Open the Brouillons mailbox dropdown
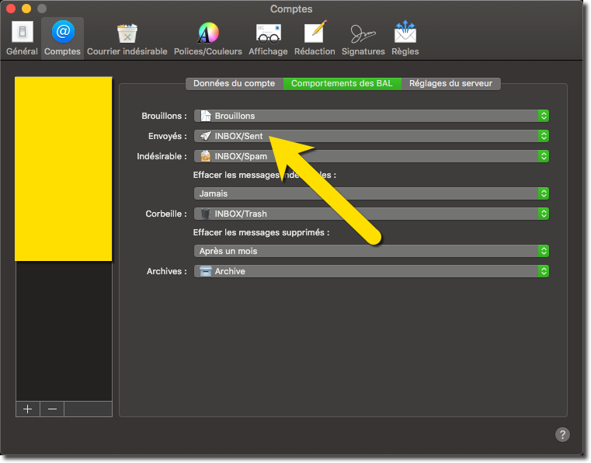The height and width of the screenshot is (463, 591). click(x=371, y=116)
